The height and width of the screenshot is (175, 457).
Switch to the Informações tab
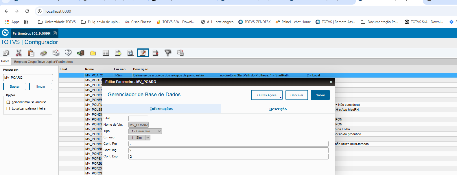pyautogui.click(x=161, y=109)
